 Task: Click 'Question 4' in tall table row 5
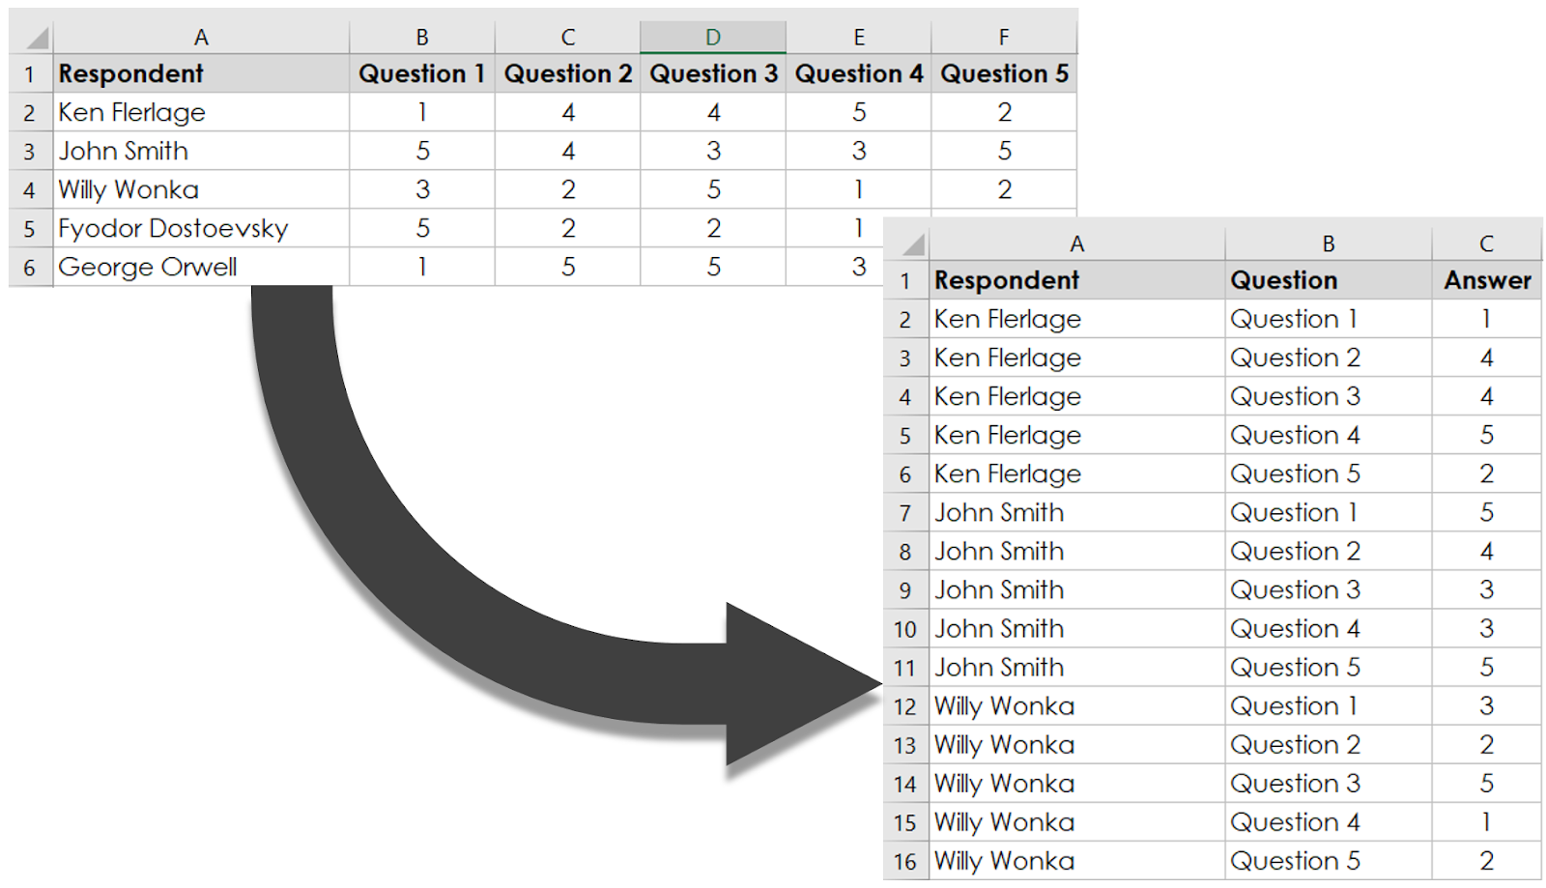1329,435
